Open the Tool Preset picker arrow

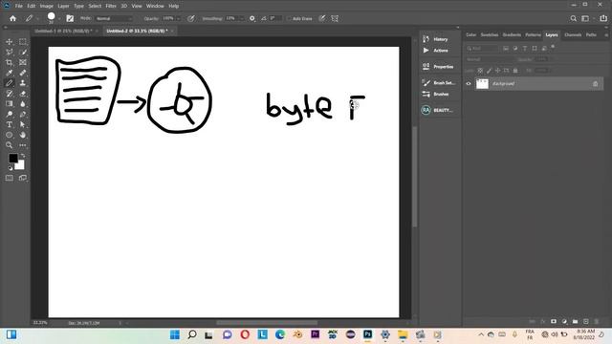(37, 19)
